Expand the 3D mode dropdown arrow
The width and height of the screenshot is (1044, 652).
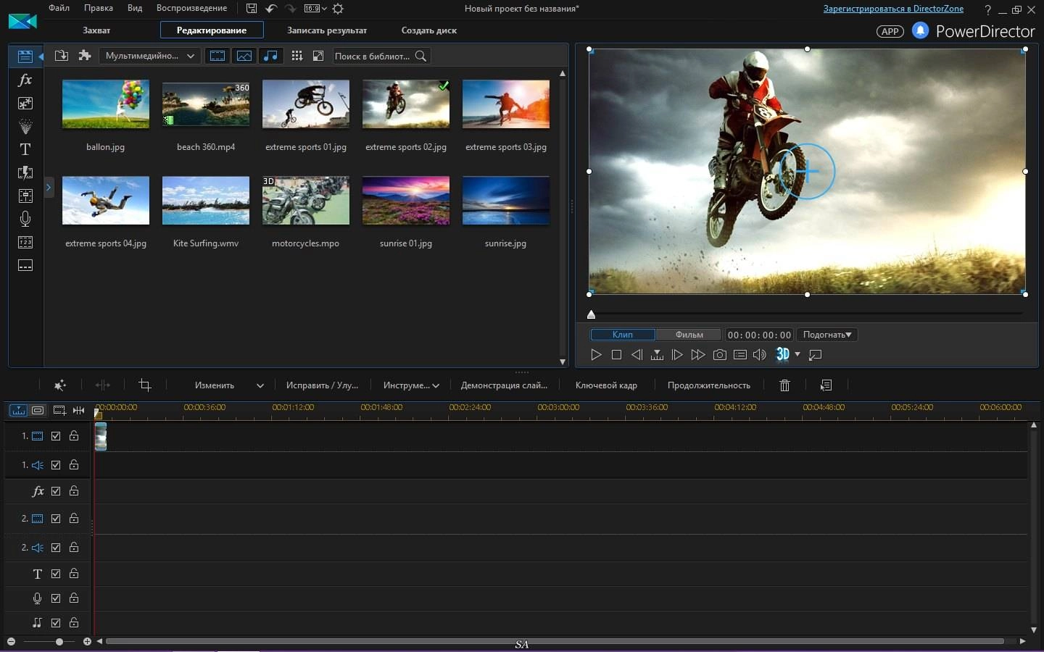797,354
